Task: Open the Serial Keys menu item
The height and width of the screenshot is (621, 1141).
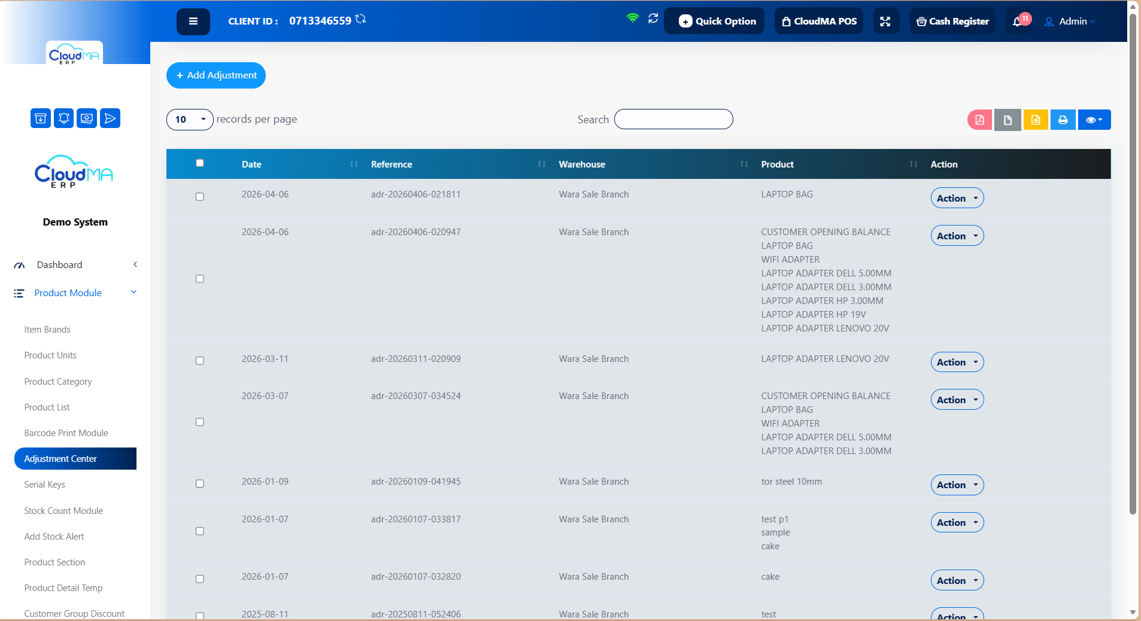Action: pos(44,485)
